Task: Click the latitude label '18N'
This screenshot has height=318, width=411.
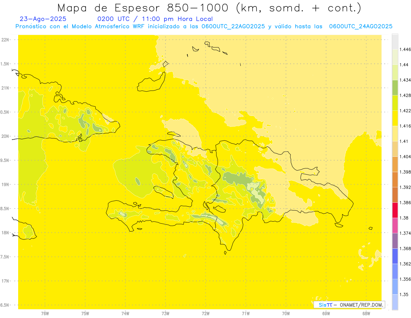Action: point(5,233)
